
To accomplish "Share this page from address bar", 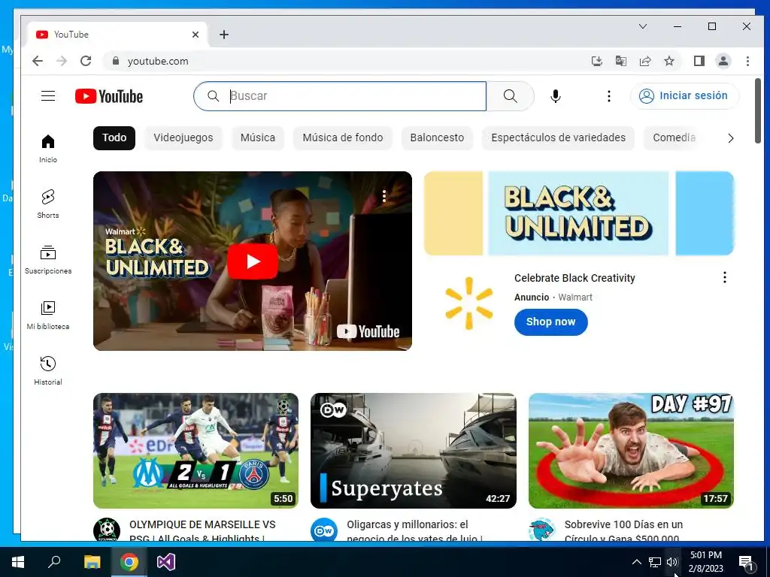I will point(644,62).
